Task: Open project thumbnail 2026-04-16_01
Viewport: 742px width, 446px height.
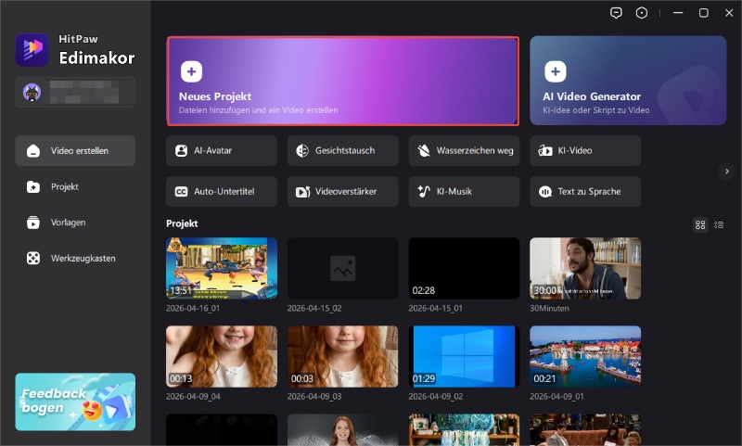Action: [222, 268]
